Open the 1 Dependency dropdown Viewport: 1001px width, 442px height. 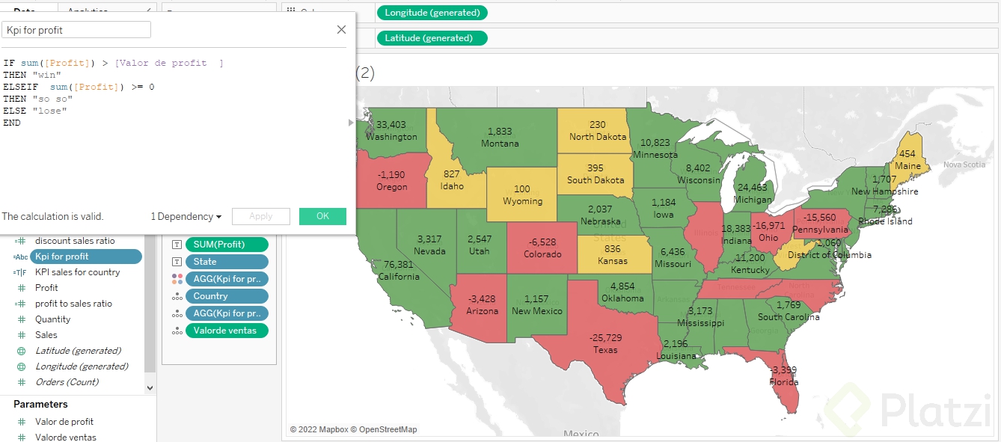(x=186, y=216)
